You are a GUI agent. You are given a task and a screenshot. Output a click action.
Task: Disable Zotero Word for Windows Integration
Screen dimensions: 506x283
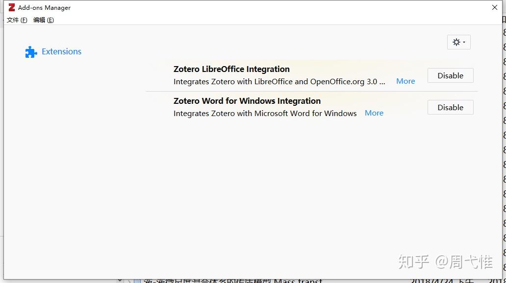point(450,107)
